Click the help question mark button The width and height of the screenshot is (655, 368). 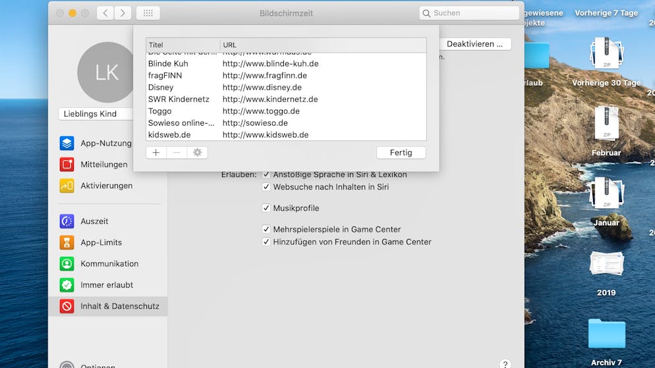coord(505,364)
